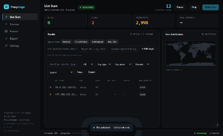223x136 pixels.
Task: Focus the Success keyword field
Action: (123, 49)
